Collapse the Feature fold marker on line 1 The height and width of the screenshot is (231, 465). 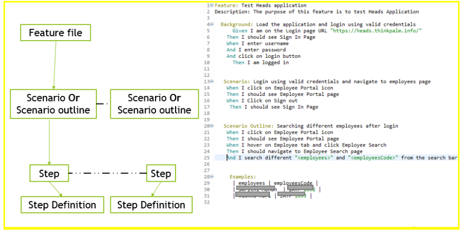(x=211, y=5)
